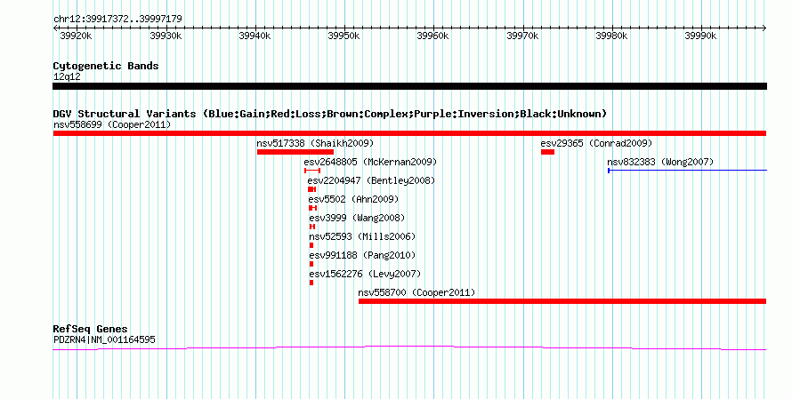
Task: Open variant label esv5502 (Ahn2009)
Action: [353, 199]
